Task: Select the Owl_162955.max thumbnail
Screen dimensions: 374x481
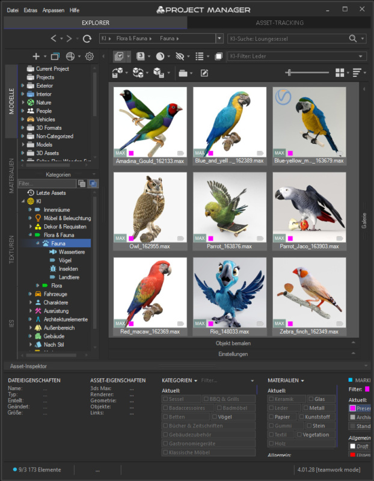Action: pos(150,207)
